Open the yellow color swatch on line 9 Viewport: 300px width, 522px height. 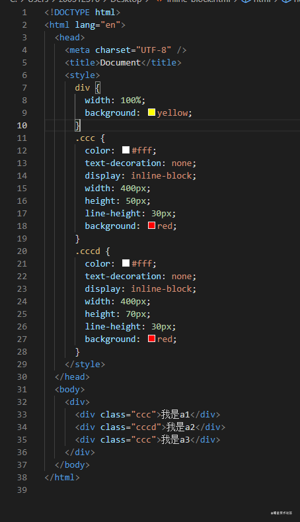152,112
